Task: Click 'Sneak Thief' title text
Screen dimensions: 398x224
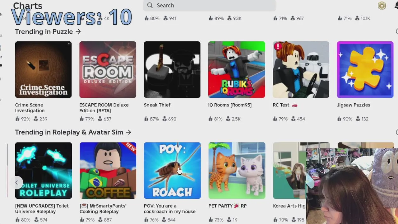Action: pos(157,105)
